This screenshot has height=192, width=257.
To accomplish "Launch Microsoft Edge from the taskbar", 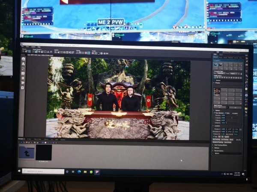I will (x=79, y=172).
